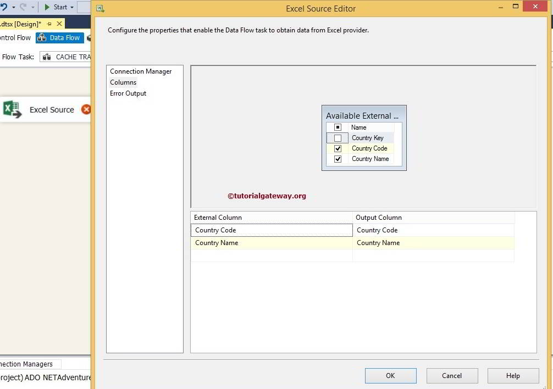
Task: Click the green Start play icon
Action: [47, 7]
